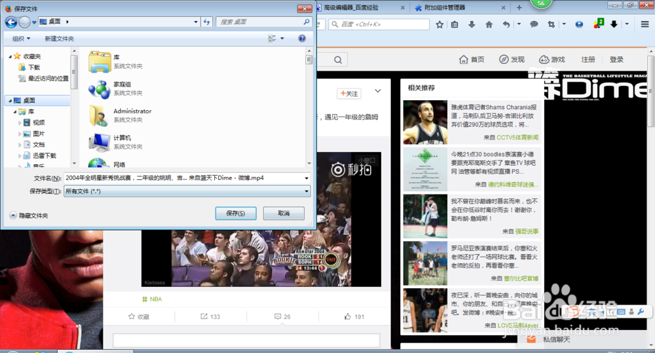Open the Weibo 游戏 nav item
Image resolution: width=655 pixels, height=353 pixels.
pos(552,60)
